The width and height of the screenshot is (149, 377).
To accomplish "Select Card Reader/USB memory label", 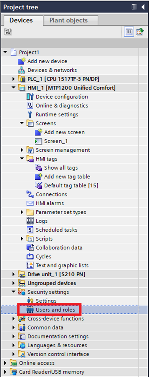I will pyautogui.click(x=52, y=372).
